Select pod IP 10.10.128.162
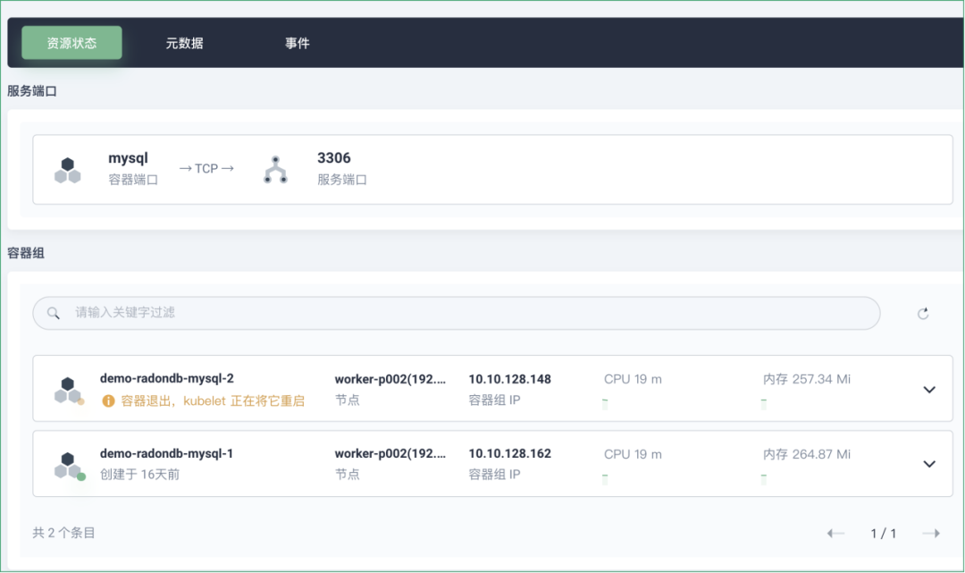The height and width of the screenshot is (573, 965). tap(509, 453)
